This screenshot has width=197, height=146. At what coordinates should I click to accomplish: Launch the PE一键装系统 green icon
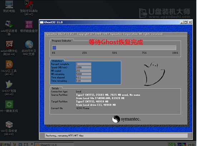[9, 106]
